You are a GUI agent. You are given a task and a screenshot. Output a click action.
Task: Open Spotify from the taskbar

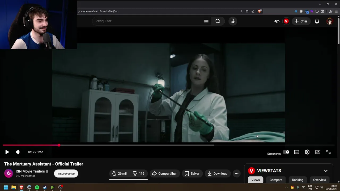coord(37,187)
